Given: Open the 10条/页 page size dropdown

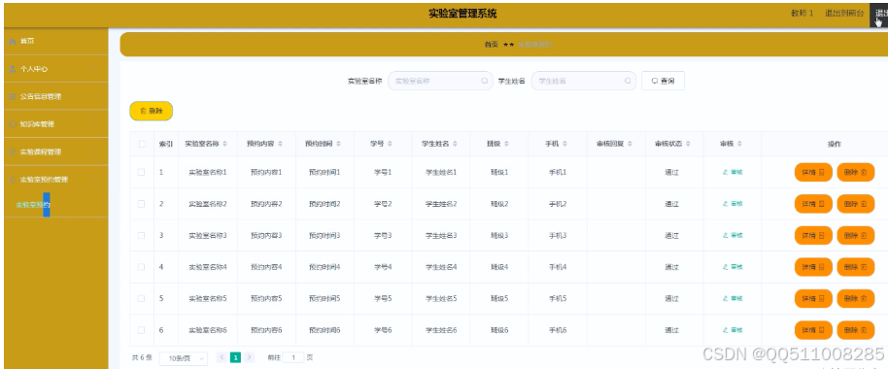Looking at the screenshot, I should 184,358.
